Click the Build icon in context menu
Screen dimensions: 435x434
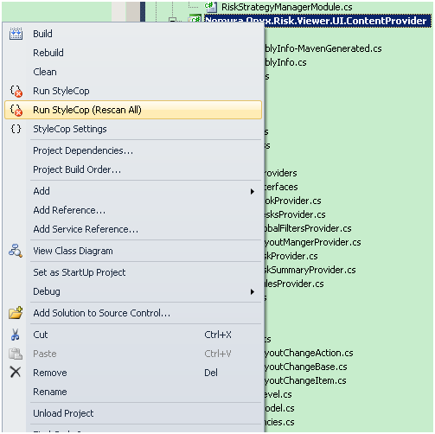[16, 34]
